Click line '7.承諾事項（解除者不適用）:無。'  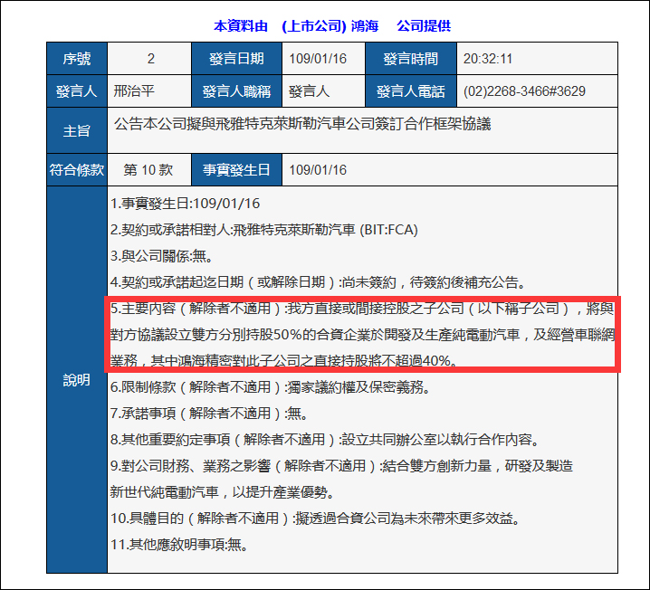tap(209, 413)
